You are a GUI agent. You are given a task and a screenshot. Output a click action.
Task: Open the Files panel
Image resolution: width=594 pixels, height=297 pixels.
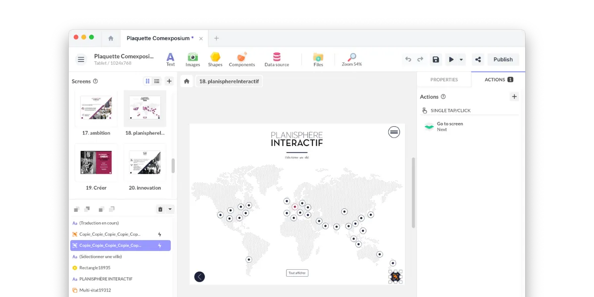pyautogui.click(x=318, y=59)
